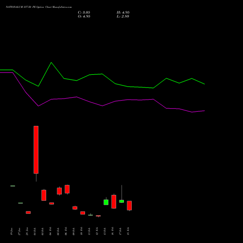This screenshot has width=243, height=243.
Task: Click the right end of the magenta indicator line
Action: 204,111
